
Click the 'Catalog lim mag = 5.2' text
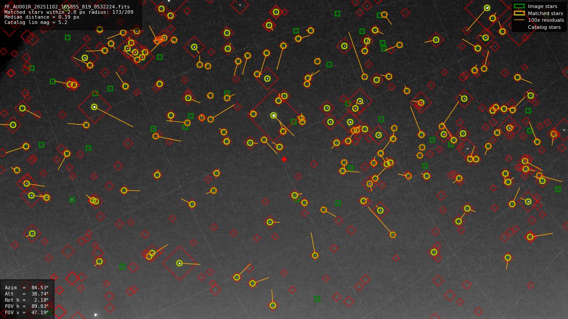click(x=36, y=22)
